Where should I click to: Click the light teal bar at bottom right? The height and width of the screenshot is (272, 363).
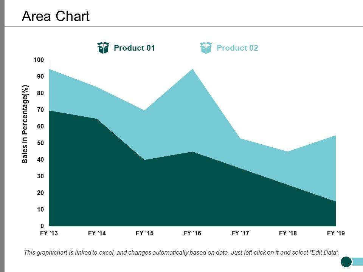358,261
